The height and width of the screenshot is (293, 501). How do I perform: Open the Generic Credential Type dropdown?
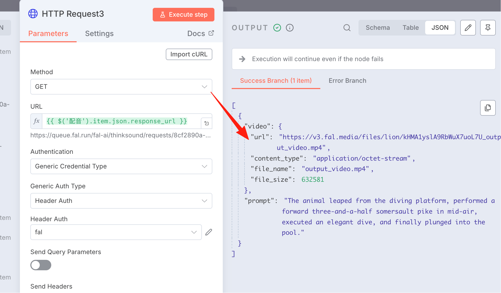click(x=121, y=166)
